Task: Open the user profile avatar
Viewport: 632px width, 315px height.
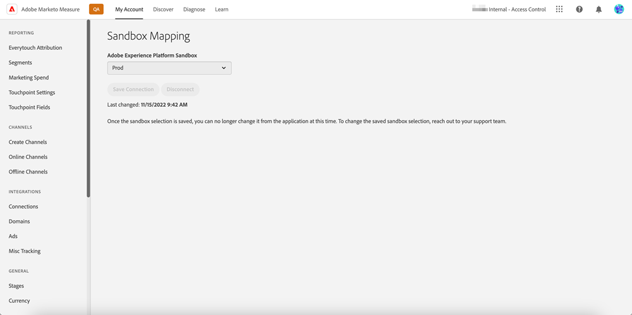Action: click(x=619, y=9)
